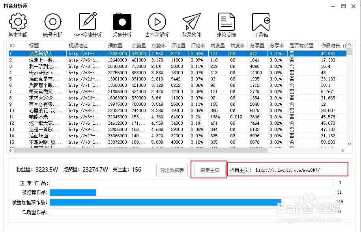
Task: Sort by the 点赞率 column header
Action: 159,46
